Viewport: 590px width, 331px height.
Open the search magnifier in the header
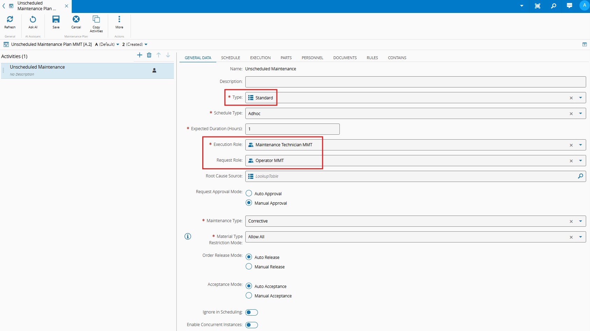pyautogui.click(x=554, y=6)
